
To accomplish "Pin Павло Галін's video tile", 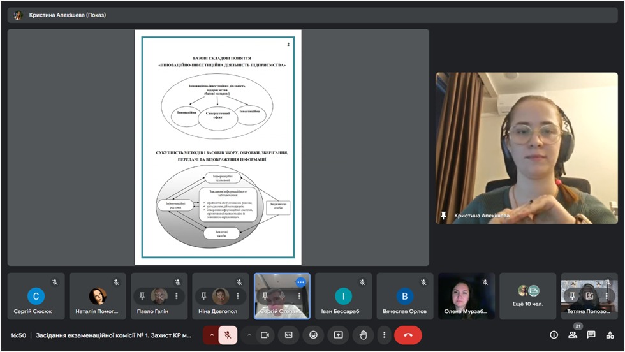I will coord(142,296).
